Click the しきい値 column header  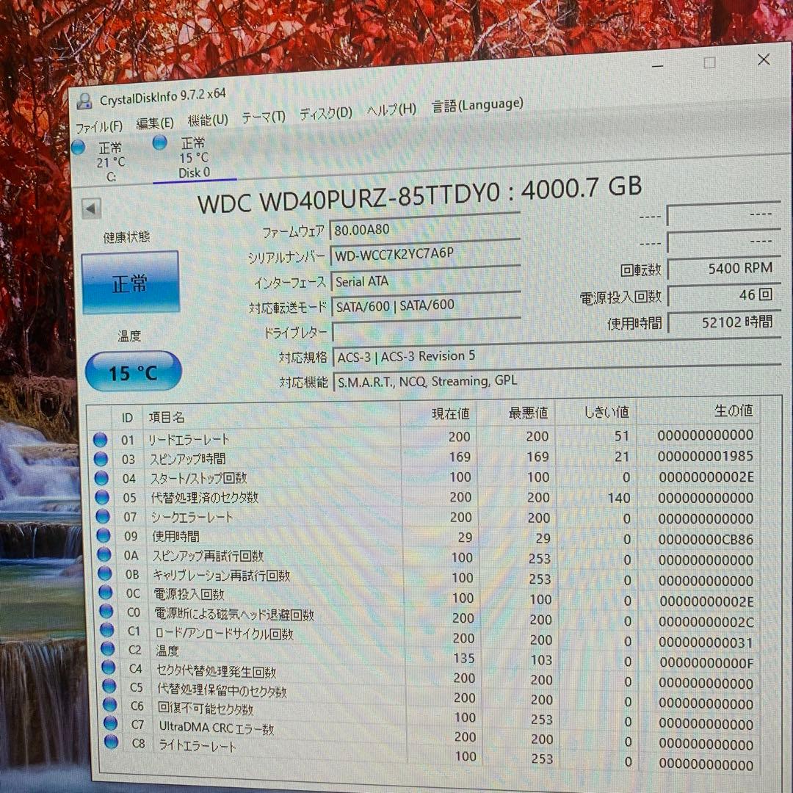point(595,412)
